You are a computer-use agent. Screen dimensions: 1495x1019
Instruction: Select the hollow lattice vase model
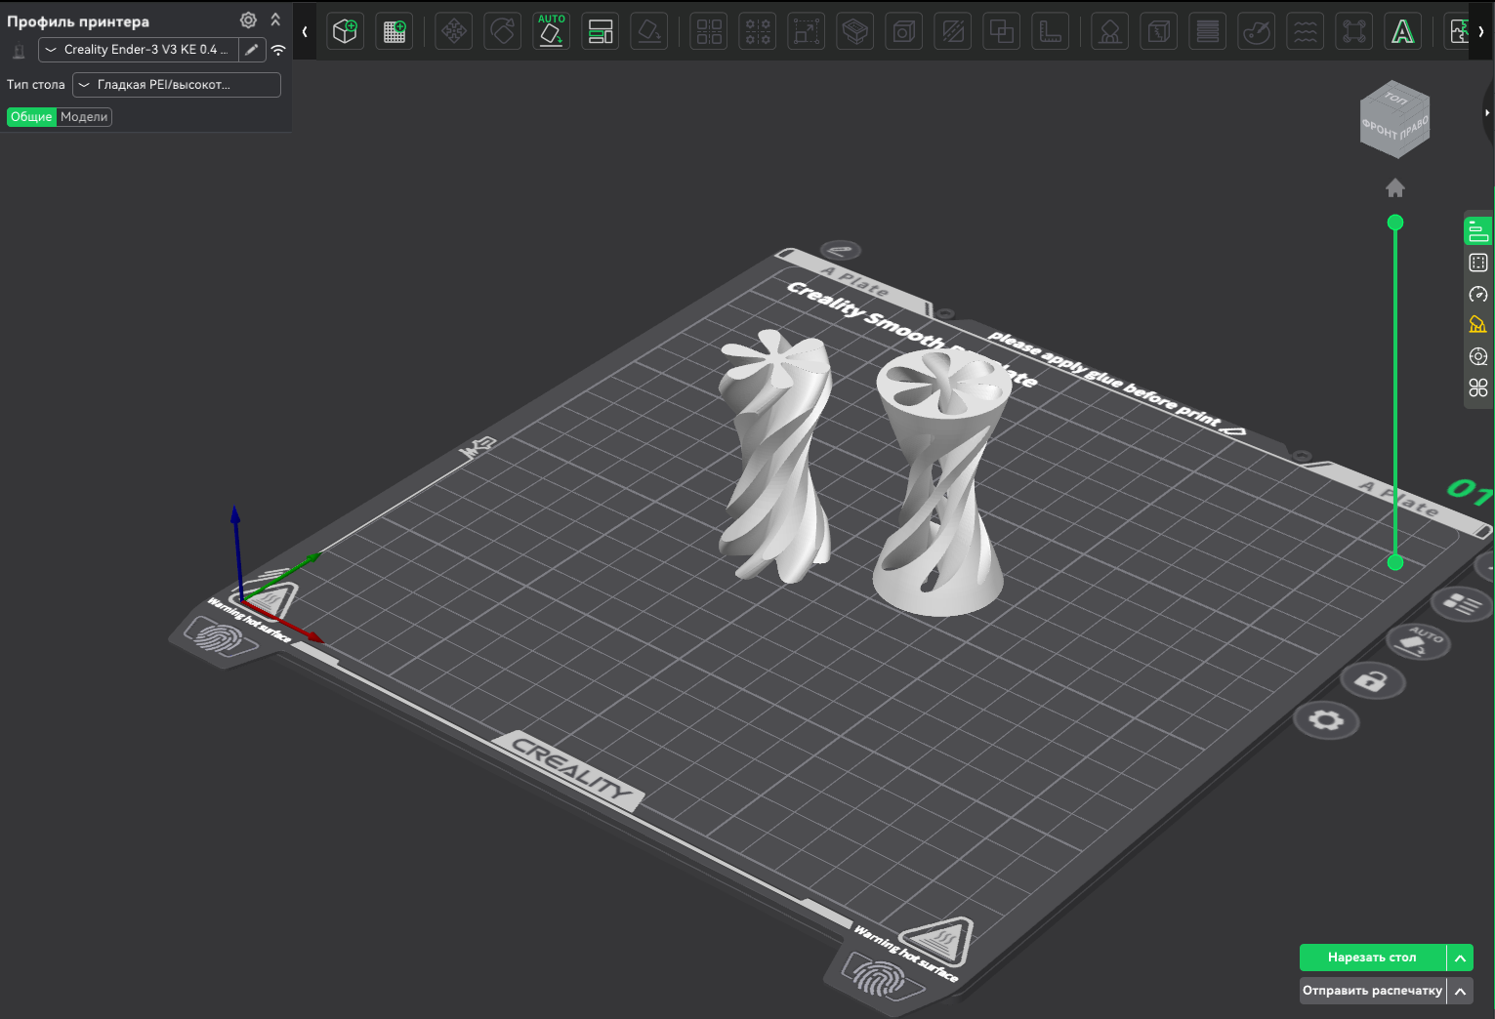point(939,483)
